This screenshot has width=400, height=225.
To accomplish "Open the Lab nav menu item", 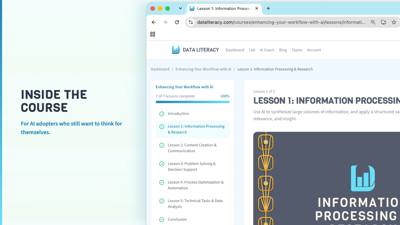I will click(252, 50).
